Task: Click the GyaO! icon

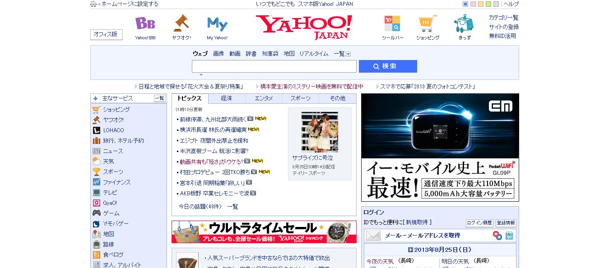Action: [96, 203]
